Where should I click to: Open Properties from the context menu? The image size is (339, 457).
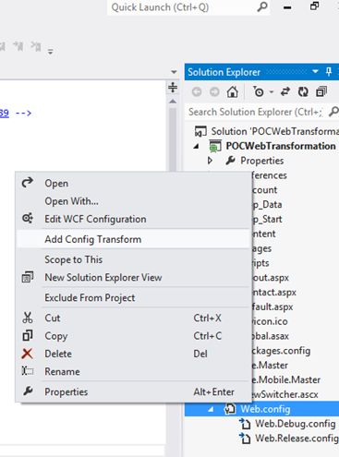[67, 391]
